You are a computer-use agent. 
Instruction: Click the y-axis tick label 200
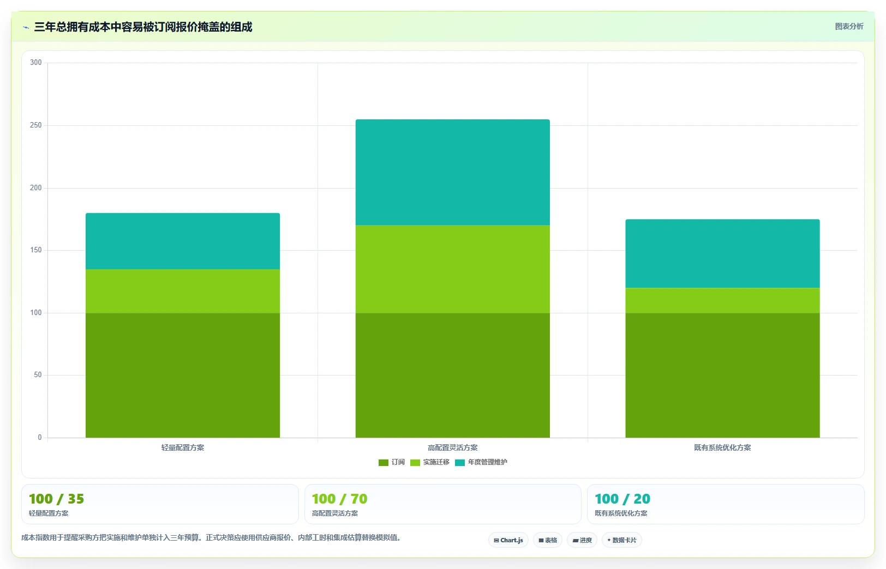pyautogui.click(x=36, y=188)
